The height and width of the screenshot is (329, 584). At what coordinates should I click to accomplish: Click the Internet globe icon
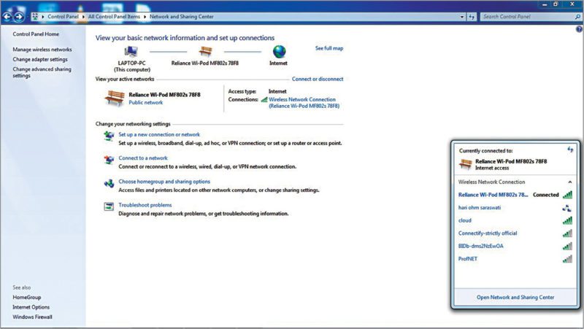tap(279, 51)
